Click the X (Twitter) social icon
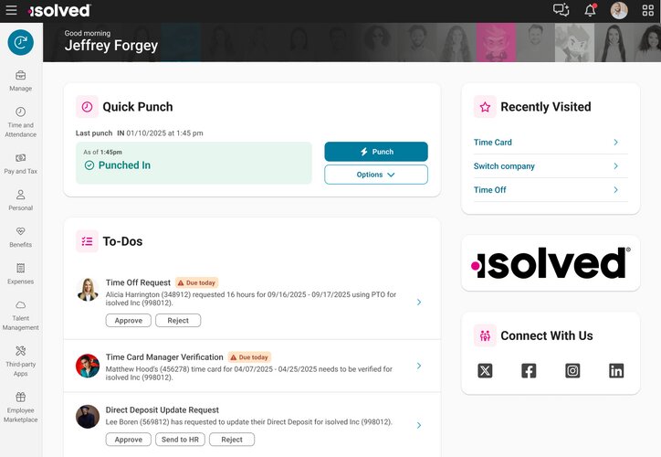 [x=485, y=370]
